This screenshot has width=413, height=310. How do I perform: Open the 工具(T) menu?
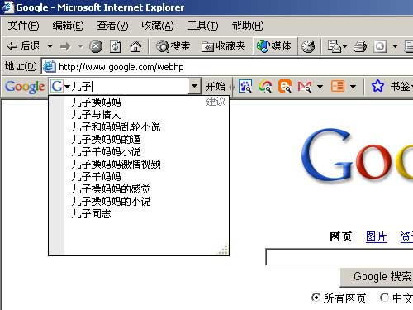(202, 26)
